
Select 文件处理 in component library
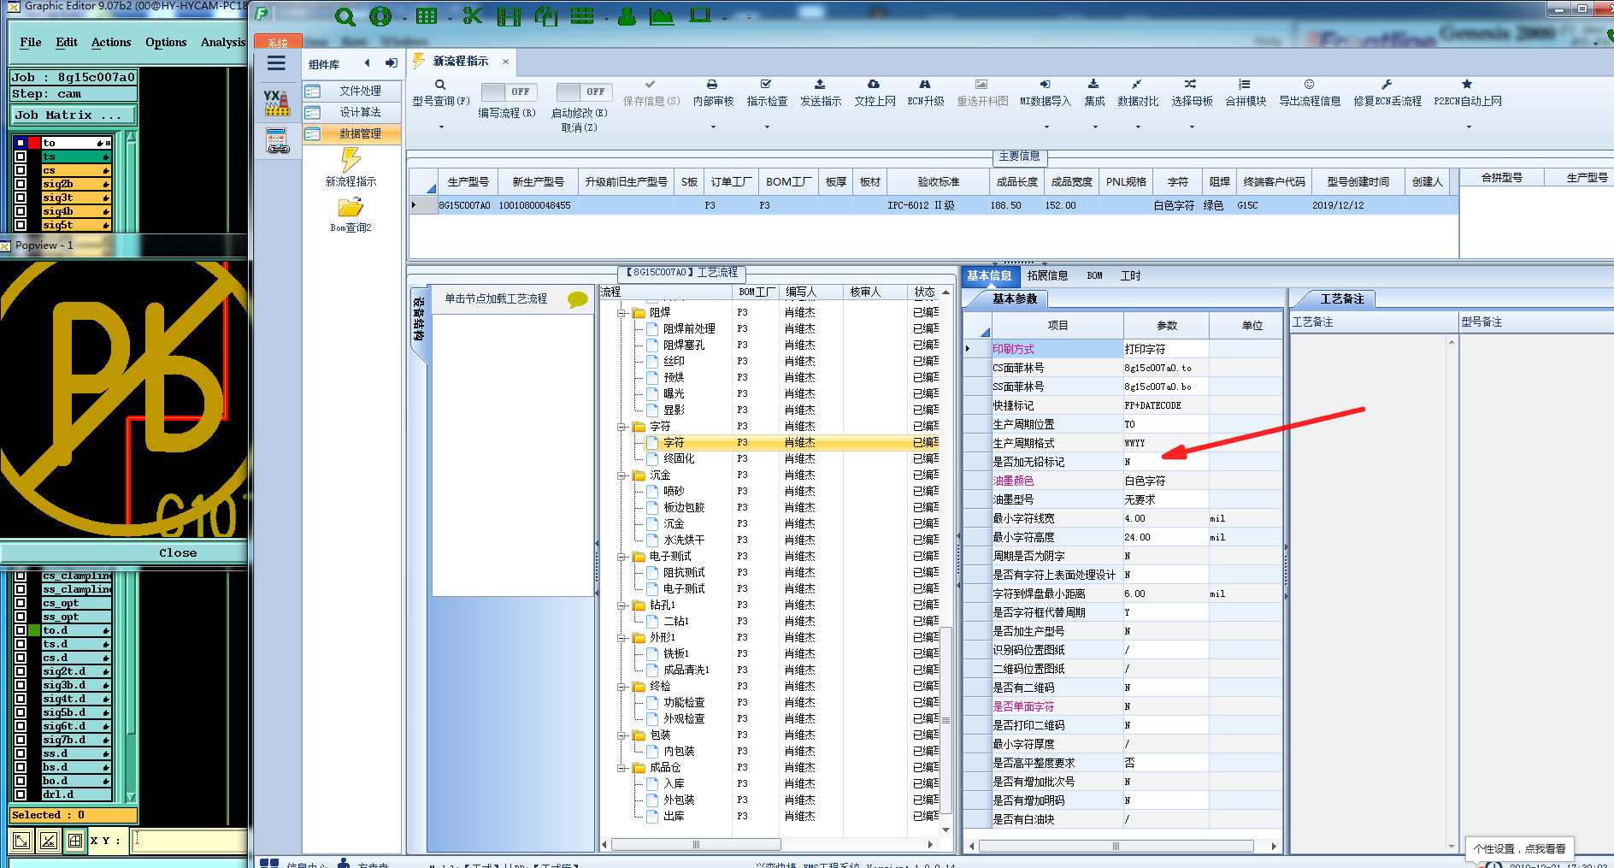coord(352,91)
